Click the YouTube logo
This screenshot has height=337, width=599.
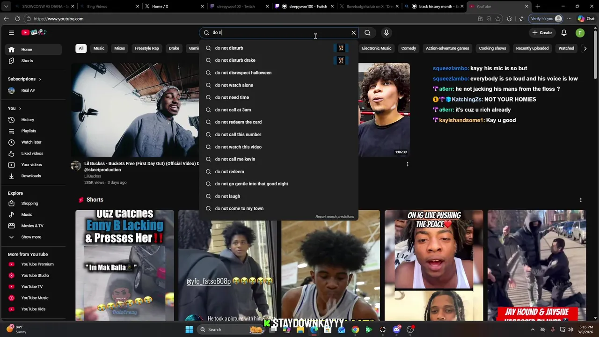click(x=34, y=32)
